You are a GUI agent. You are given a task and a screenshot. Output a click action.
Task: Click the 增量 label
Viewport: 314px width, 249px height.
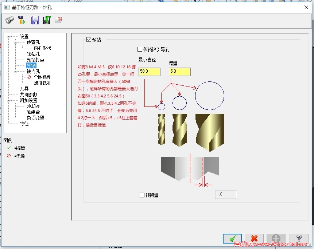click(x=173, y=63)
